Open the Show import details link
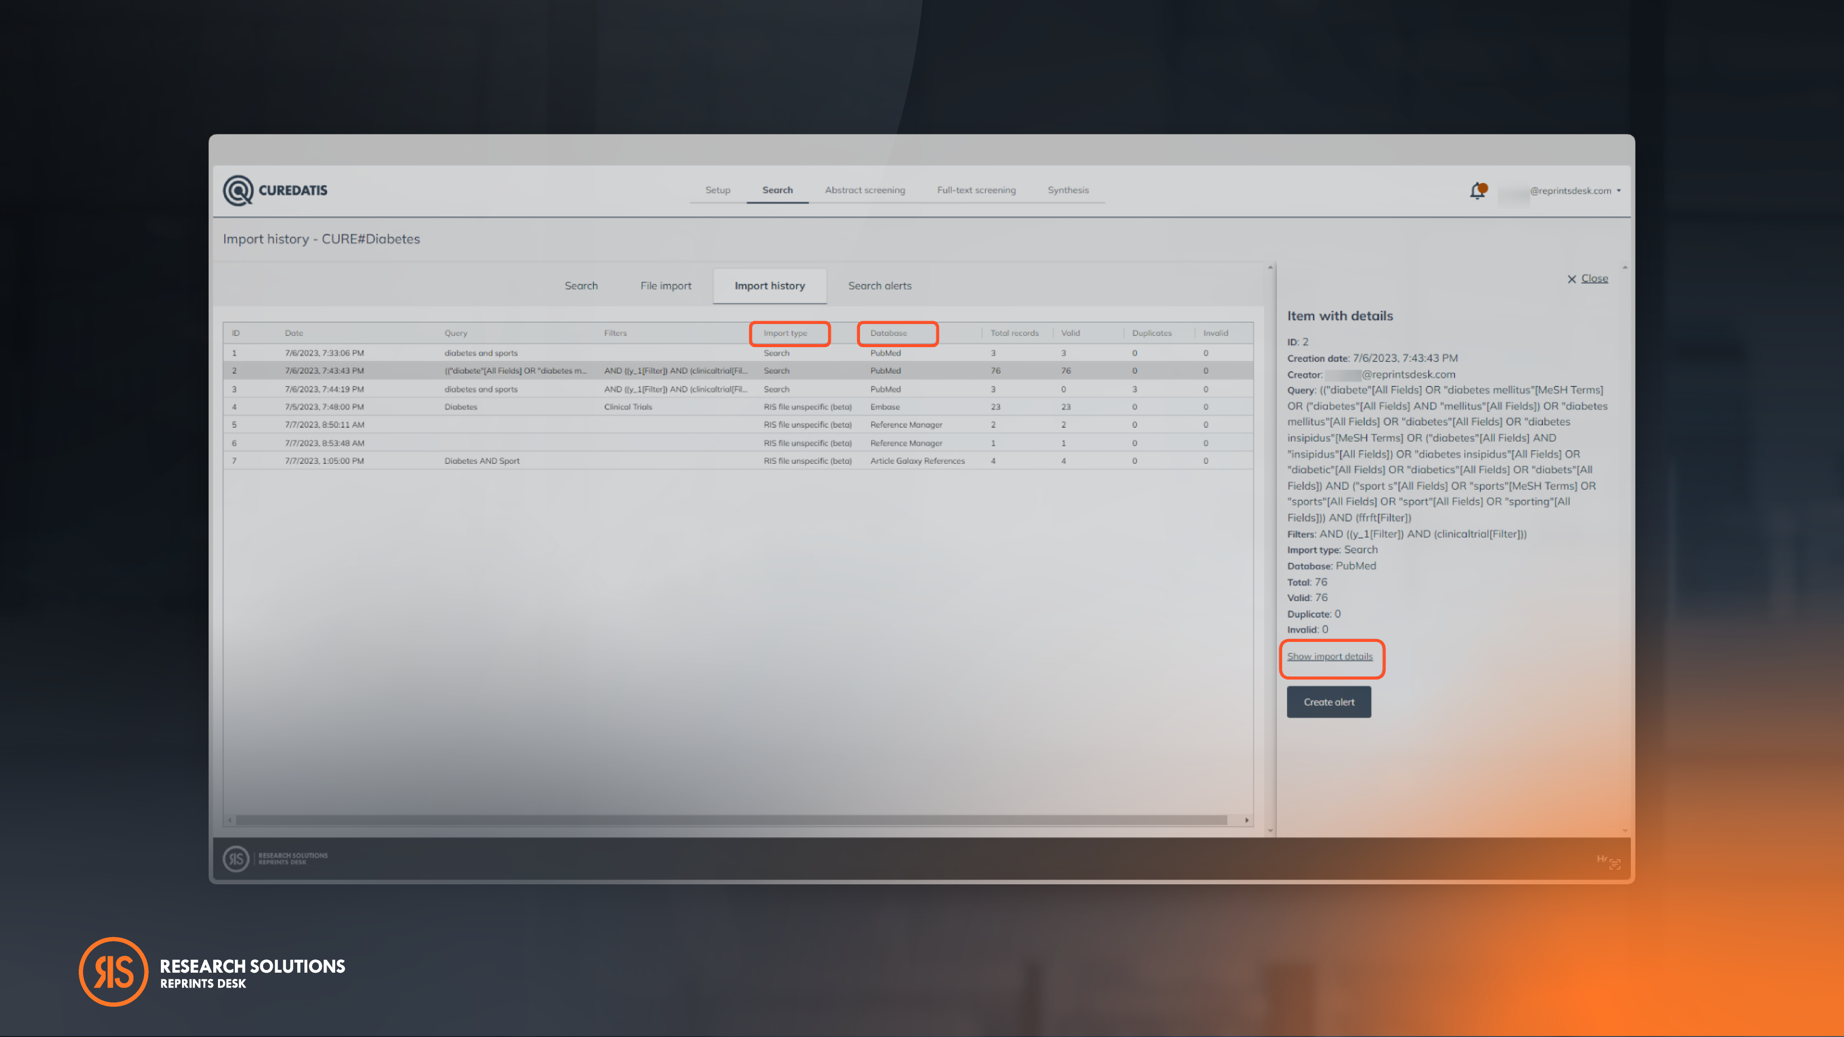 [1331, 656]
